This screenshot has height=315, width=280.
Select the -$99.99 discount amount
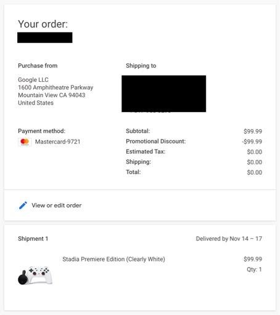(x=252, y=142)
